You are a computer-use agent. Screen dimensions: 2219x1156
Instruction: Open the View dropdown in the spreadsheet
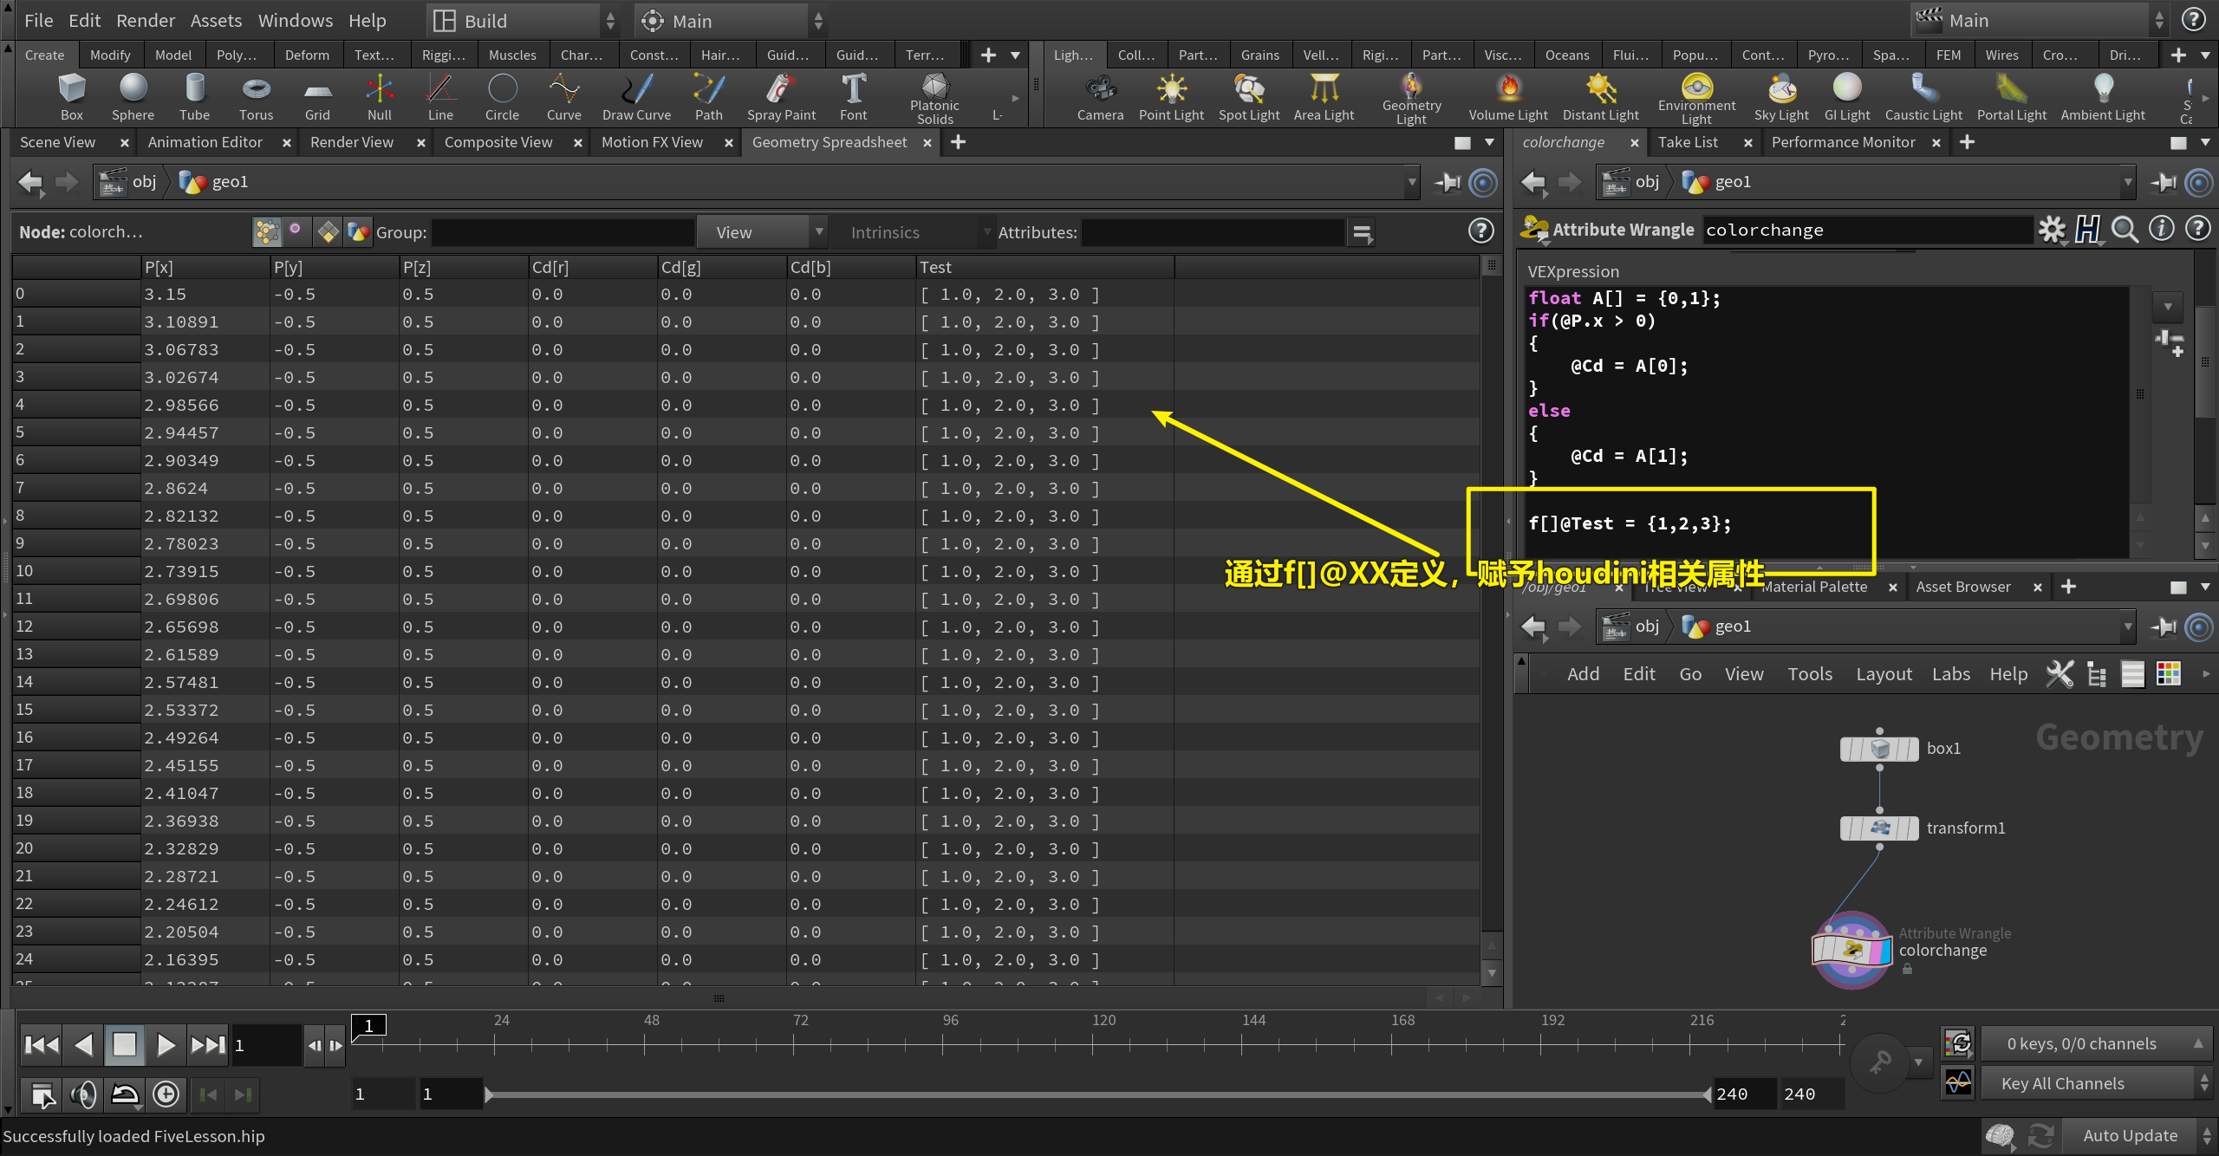(761, 232)
